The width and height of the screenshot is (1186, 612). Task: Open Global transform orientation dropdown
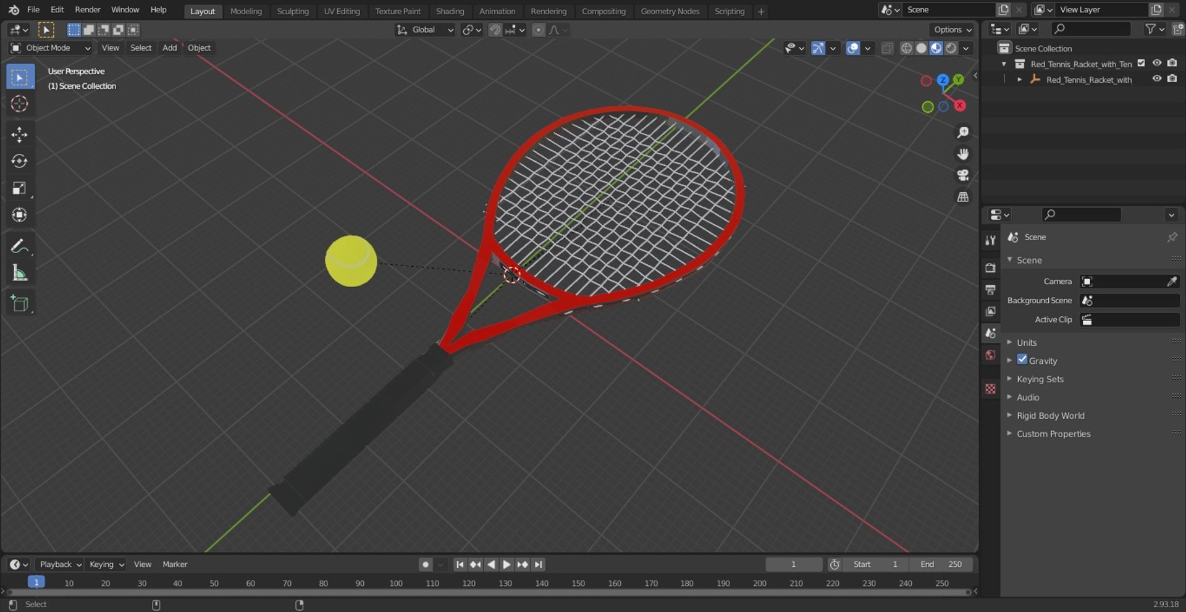click(x=425, y=30)
